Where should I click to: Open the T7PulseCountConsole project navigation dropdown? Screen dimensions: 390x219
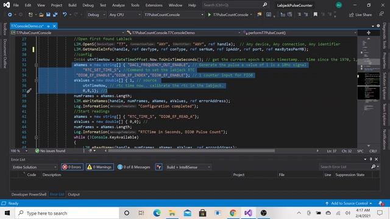68,32
